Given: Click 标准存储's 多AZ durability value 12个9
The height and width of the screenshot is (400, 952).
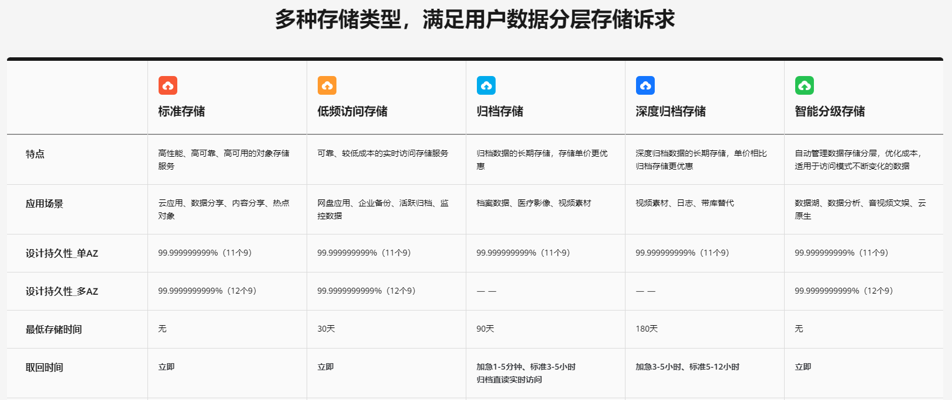Looking at the screenshot, I should (208, 291).
